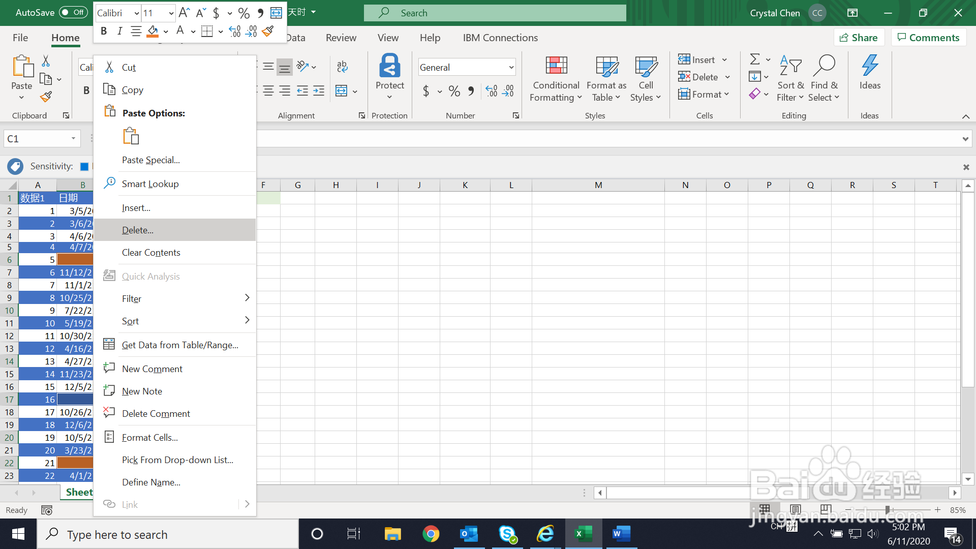Open the General number format dropdown
Image resolution: width=976 pixels, height=549 pixels.
511,67
